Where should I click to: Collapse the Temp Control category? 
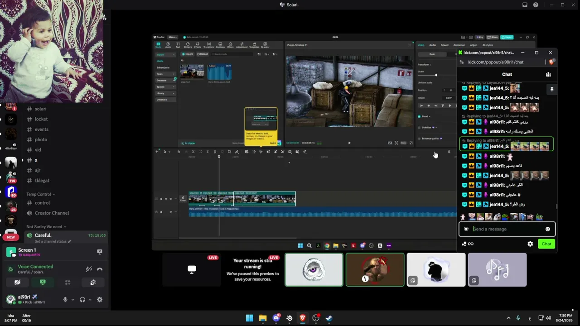coord(41,194)
